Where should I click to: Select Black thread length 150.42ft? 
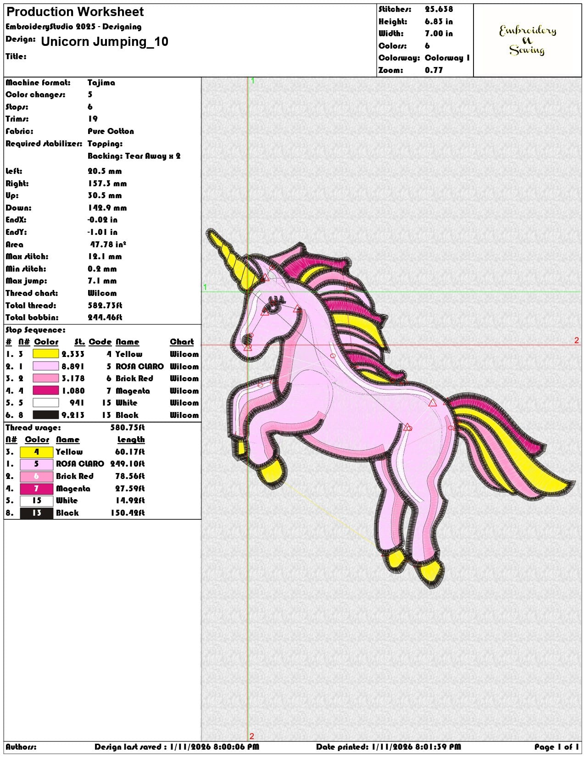tap(128, 513)
